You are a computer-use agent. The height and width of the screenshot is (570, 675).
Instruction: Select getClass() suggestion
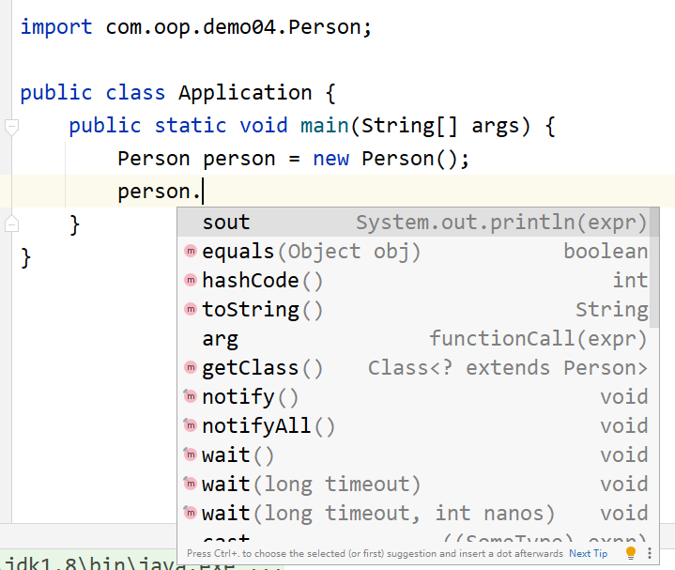[x=414, y=368]
